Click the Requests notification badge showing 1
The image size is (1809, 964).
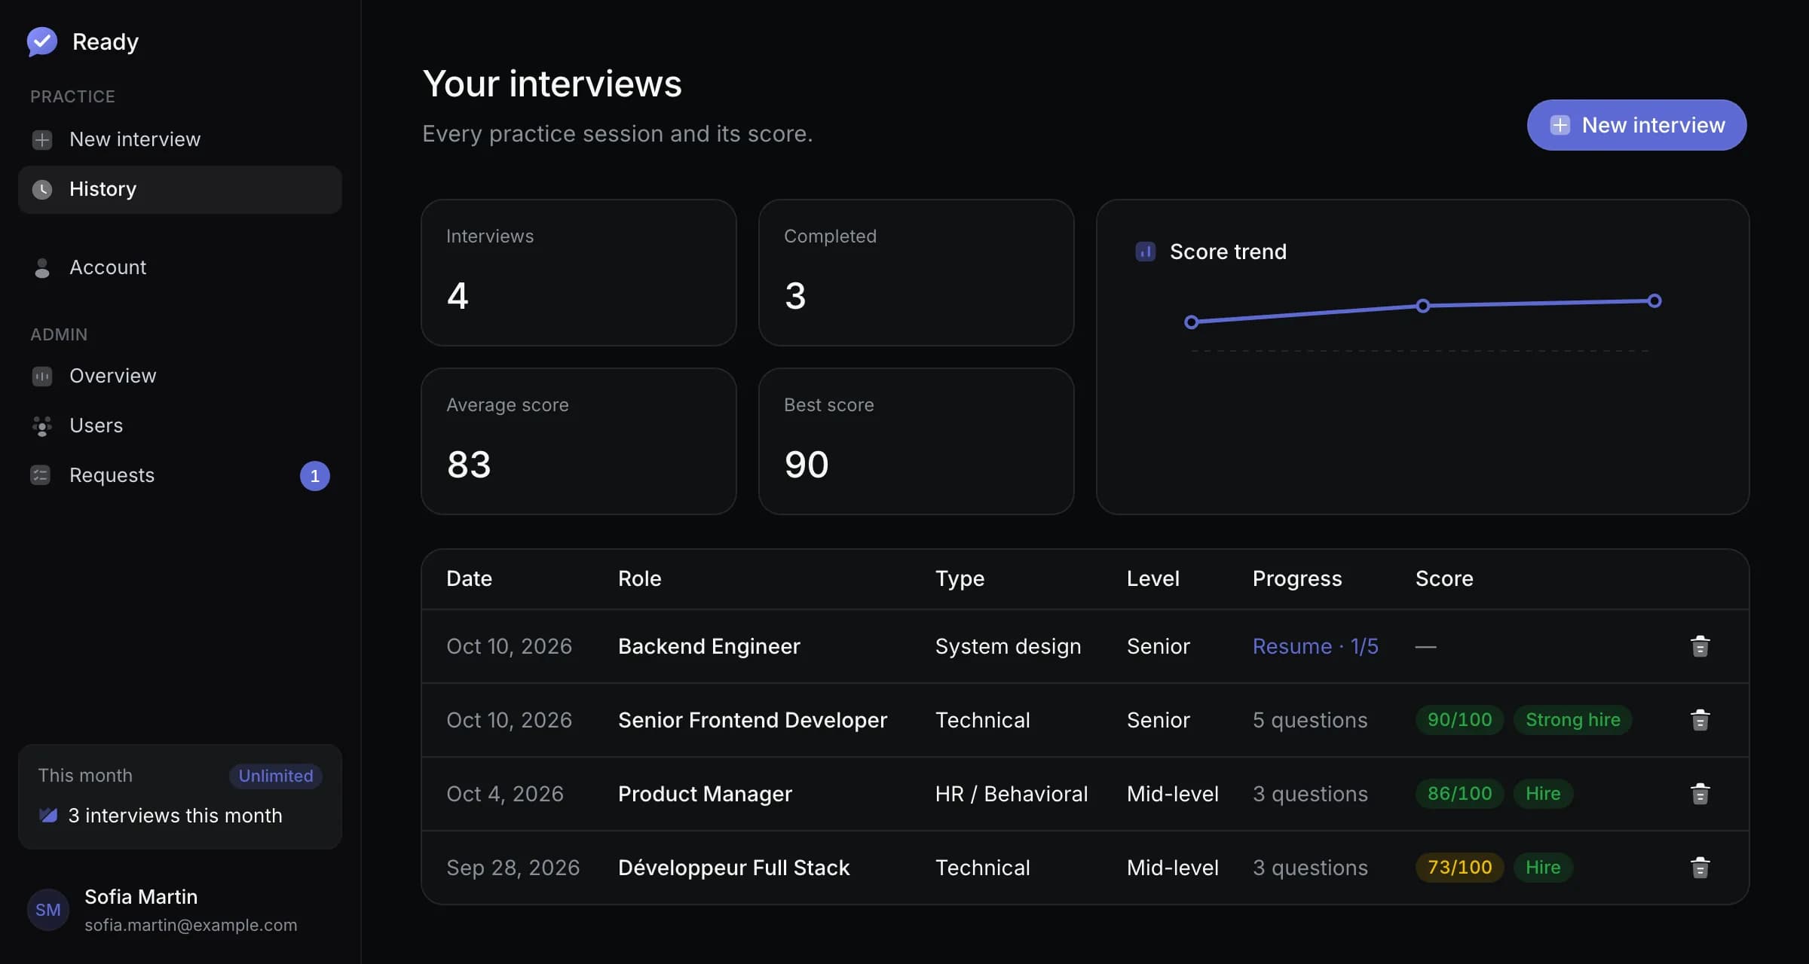tap(315, 476)
